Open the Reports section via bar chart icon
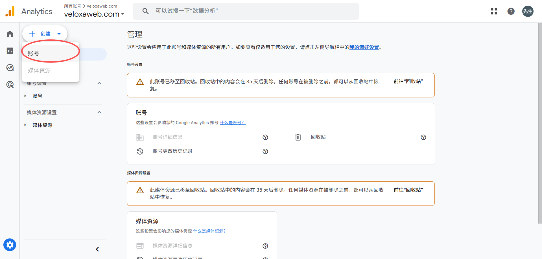 coord(10,51)
